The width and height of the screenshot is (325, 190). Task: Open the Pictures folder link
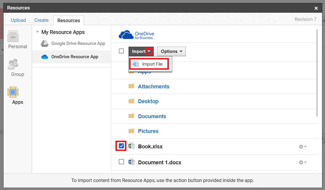148,131
